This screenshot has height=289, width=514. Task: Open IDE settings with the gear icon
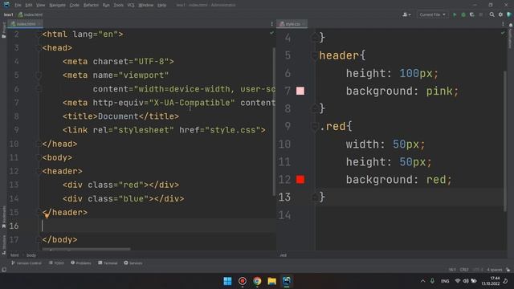pyautogui.click(x=500, y=14)
